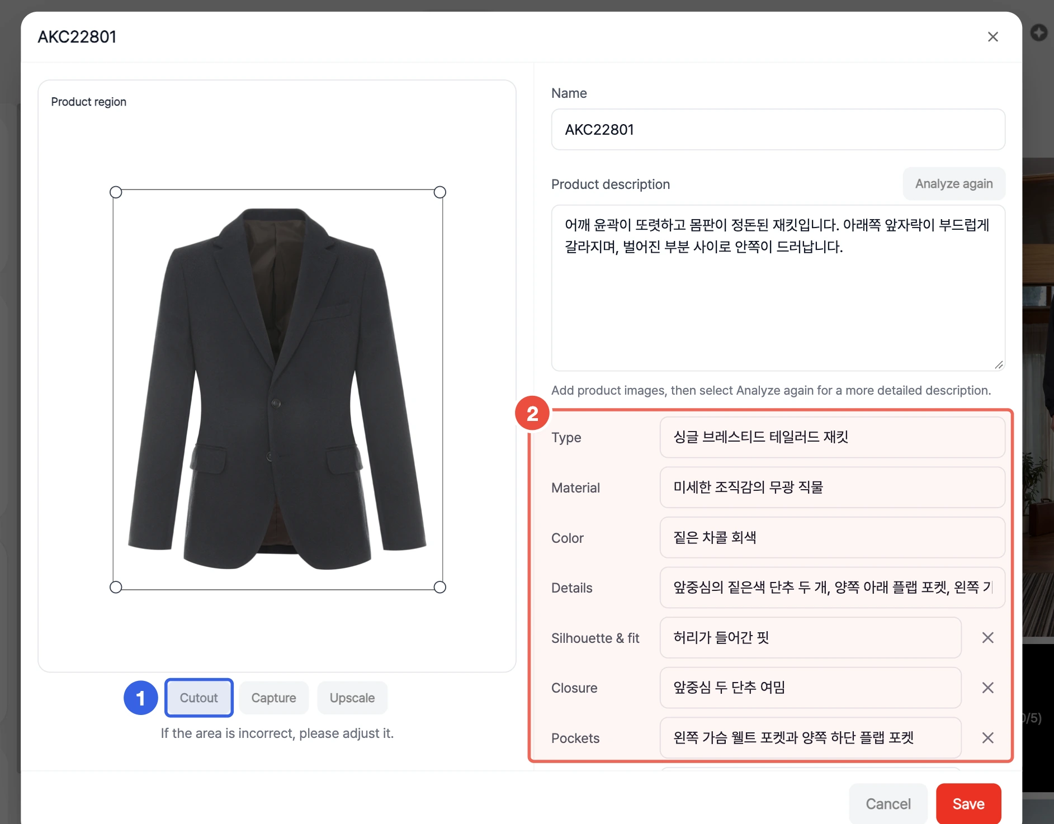
Task: Close the AKC22801 dialog with the X
Action: coord(993,37)
